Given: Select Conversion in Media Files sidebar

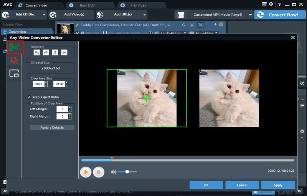Looking at the screenshot, I should 27,32.
